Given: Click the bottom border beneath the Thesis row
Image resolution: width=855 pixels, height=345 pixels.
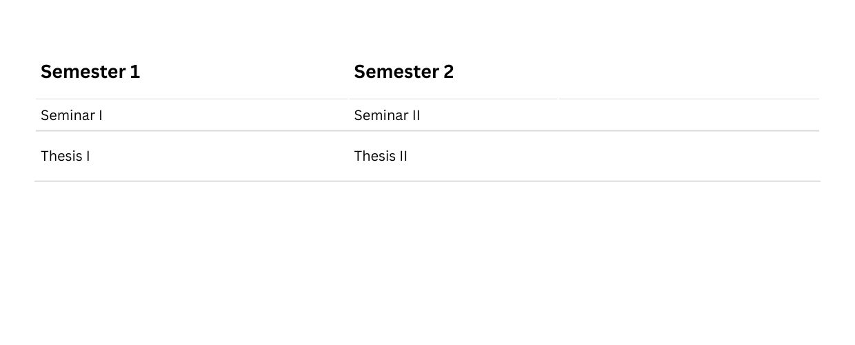Looking at the screenshot, I should [x=428, y=181].
